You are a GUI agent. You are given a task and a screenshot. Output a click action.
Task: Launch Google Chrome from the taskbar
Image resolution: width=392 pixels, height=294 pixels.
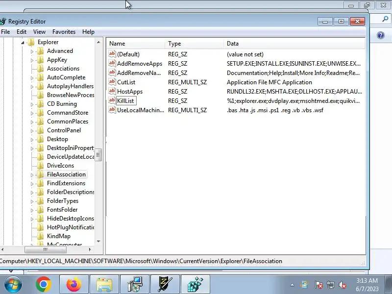point(44,285)
